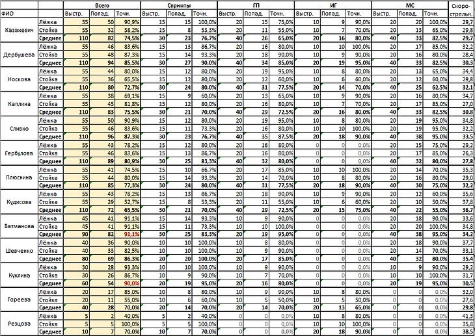The width and height of the screenshot is (475, 336).
Task: Select Кудисова's 65,5% average total accuracy
Action: click(128, 210)
